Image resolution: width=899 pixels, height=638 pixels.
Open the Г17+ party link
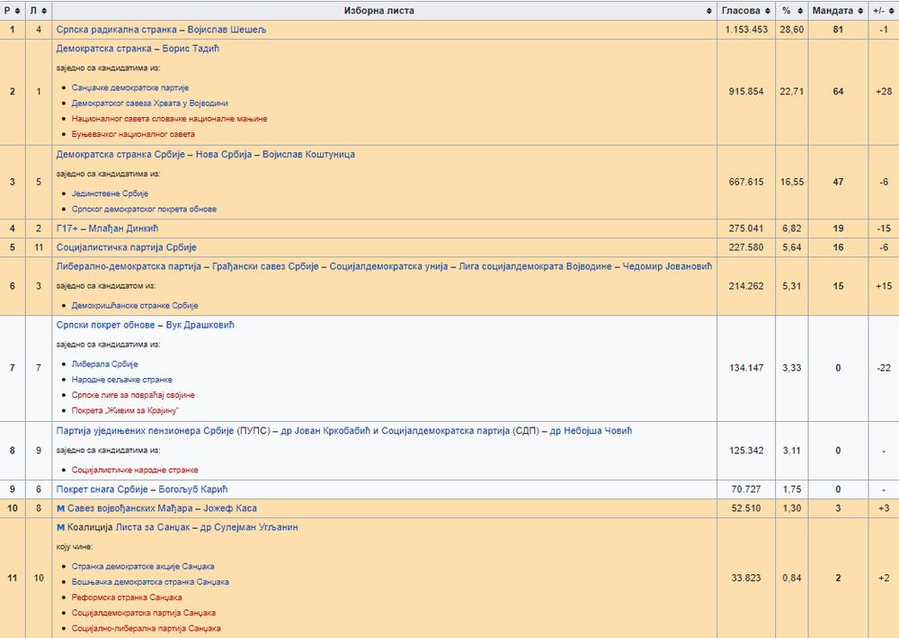(x=67, y=229)
